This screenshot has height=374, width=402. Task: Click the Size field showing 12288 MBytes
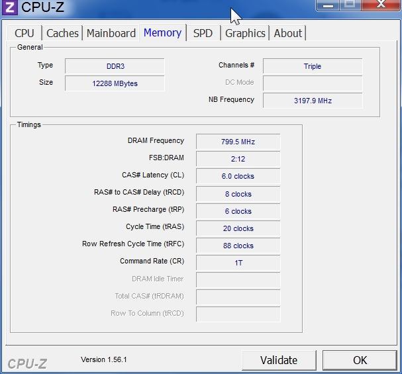[115, 83]
